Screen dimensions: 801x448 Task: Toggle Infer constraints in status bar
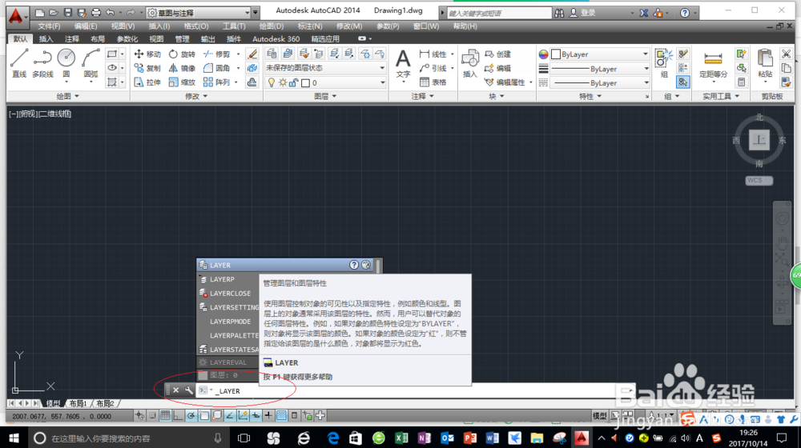click(x=139, y=416)
